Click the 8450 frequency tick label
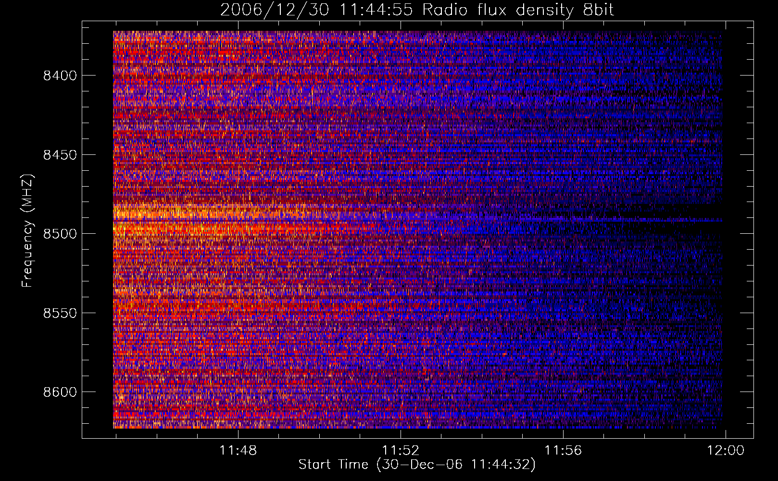The height and width of the screenshot is (481, 778). pos(60,155)
